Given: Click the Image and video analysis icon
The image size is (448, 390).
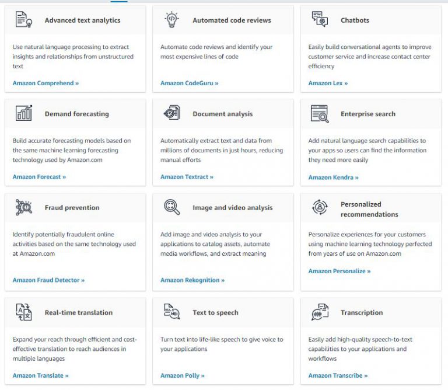Looking at the screenshot, I should click(171, 207).
